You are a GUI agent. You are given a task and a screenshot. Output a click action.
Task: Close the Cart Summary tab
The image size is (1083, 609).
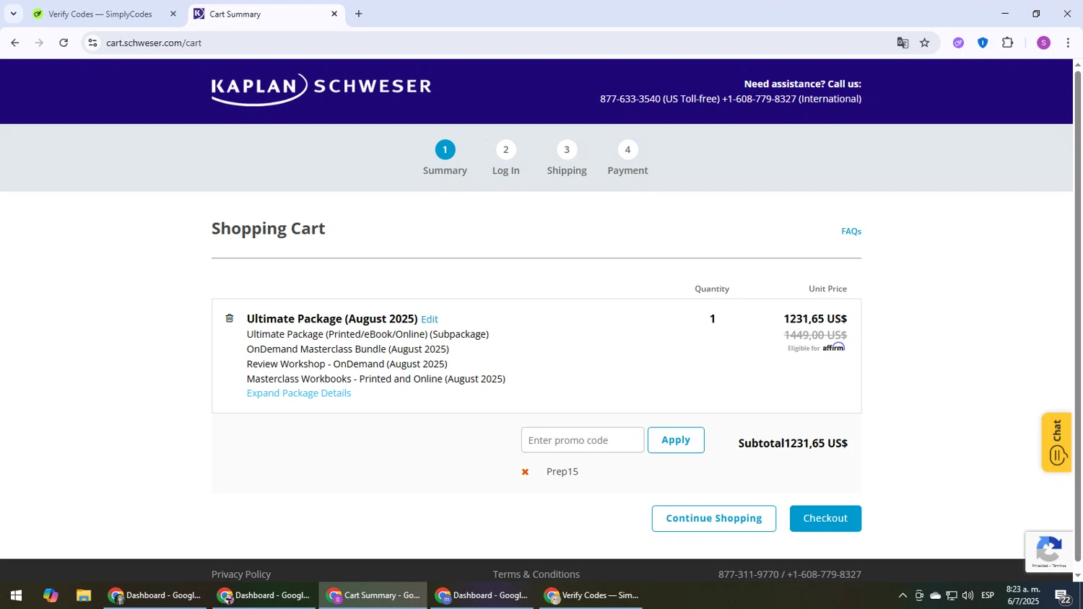point(334,14)
